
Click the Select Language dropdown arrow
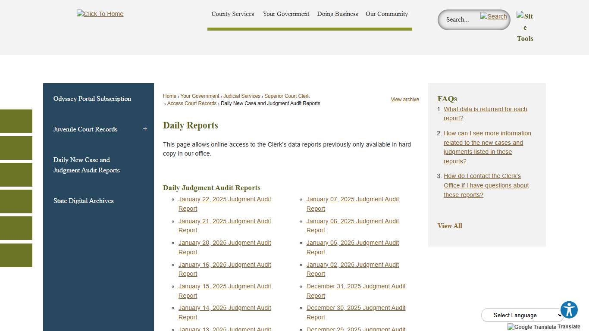tap(559, 315)
